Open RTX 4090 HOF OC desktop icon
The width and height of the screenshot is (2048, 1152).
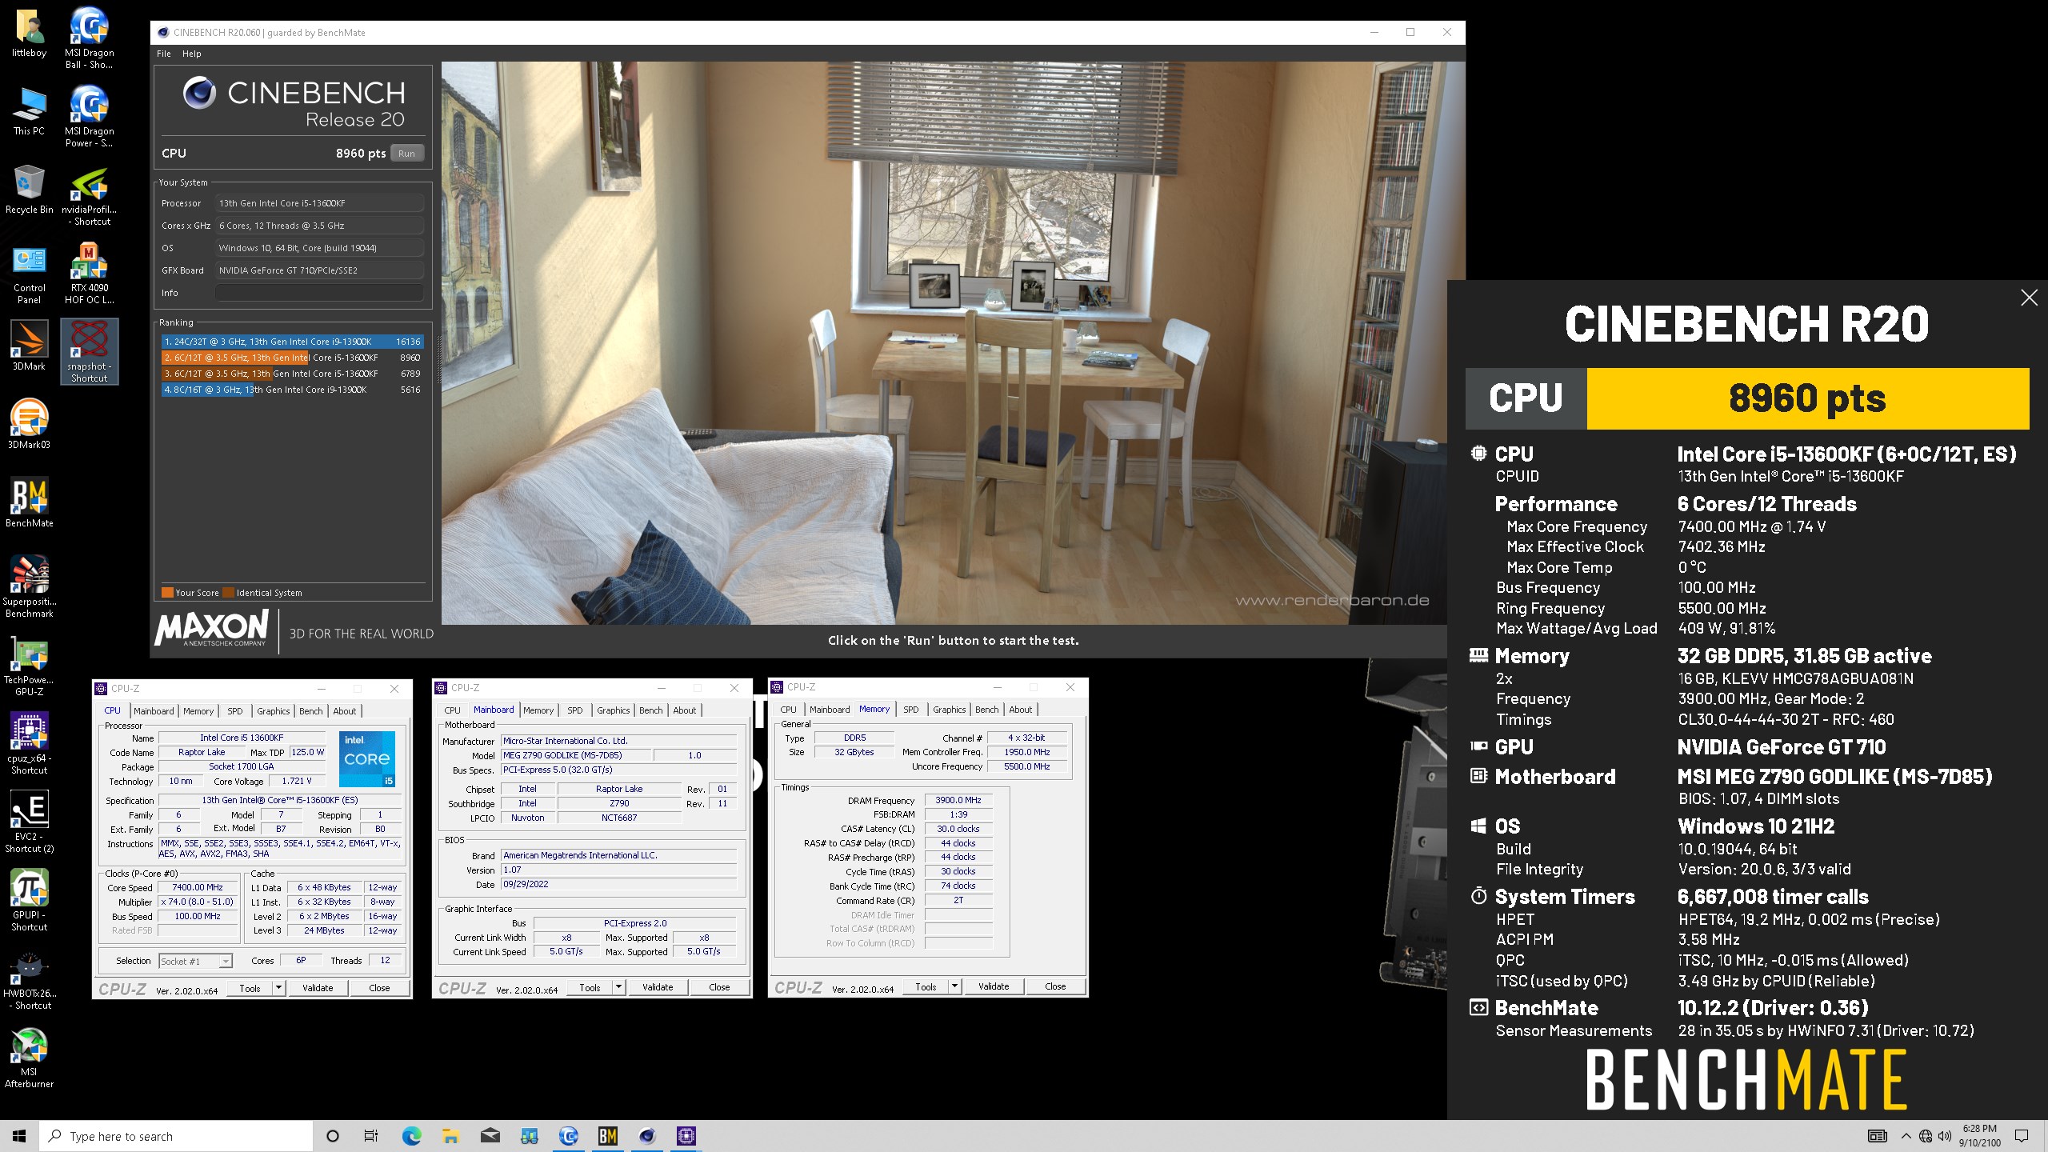(x=89, y=274)
